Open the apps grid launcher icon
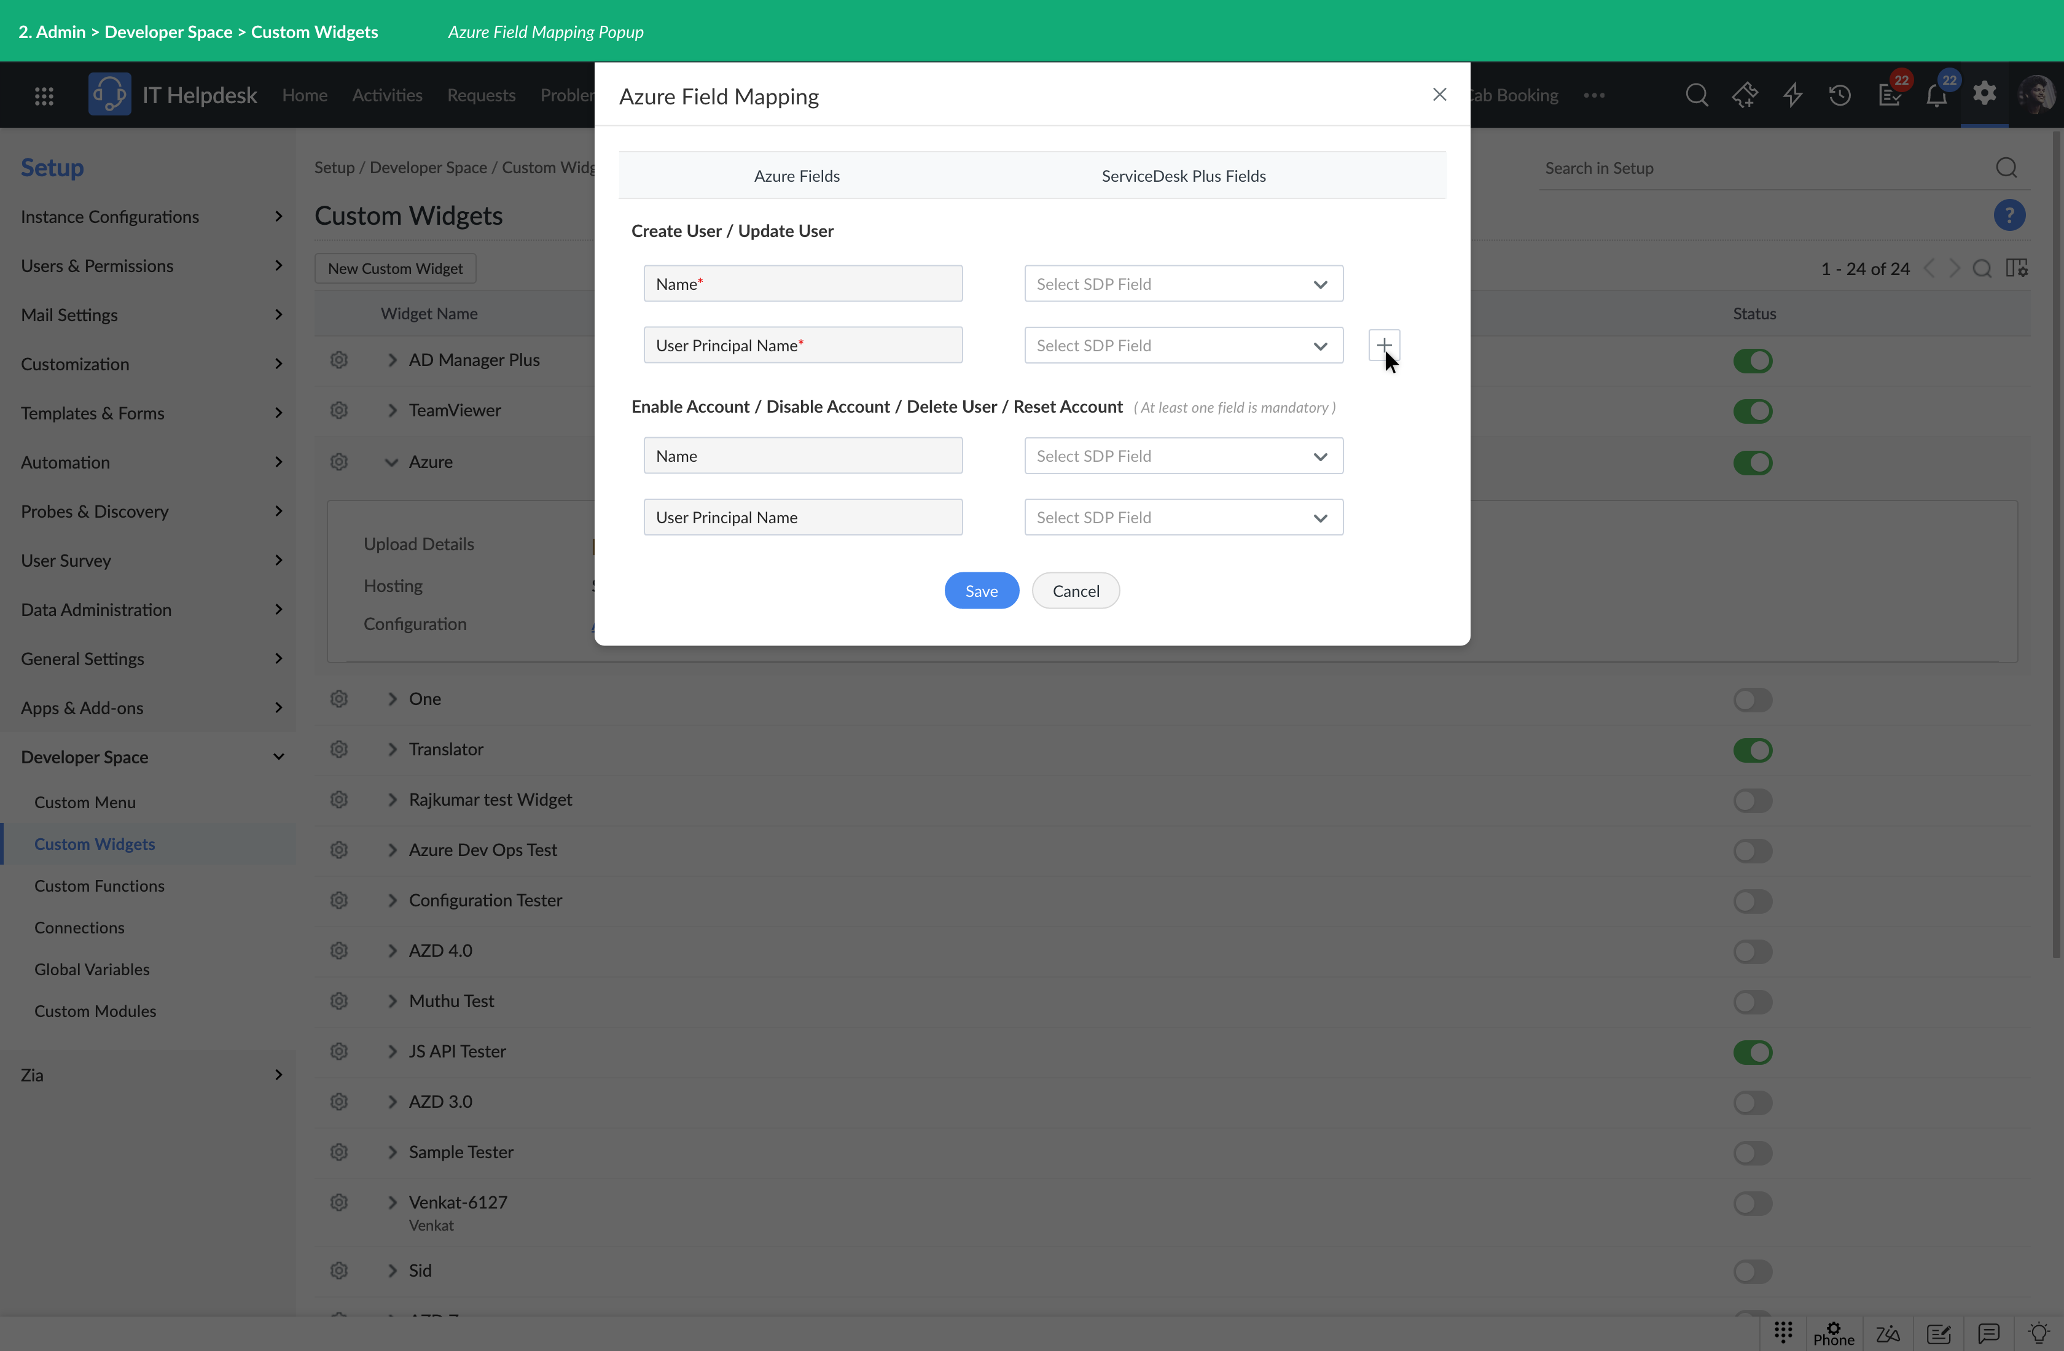2064x1351 pixels. tap(44, 95)
